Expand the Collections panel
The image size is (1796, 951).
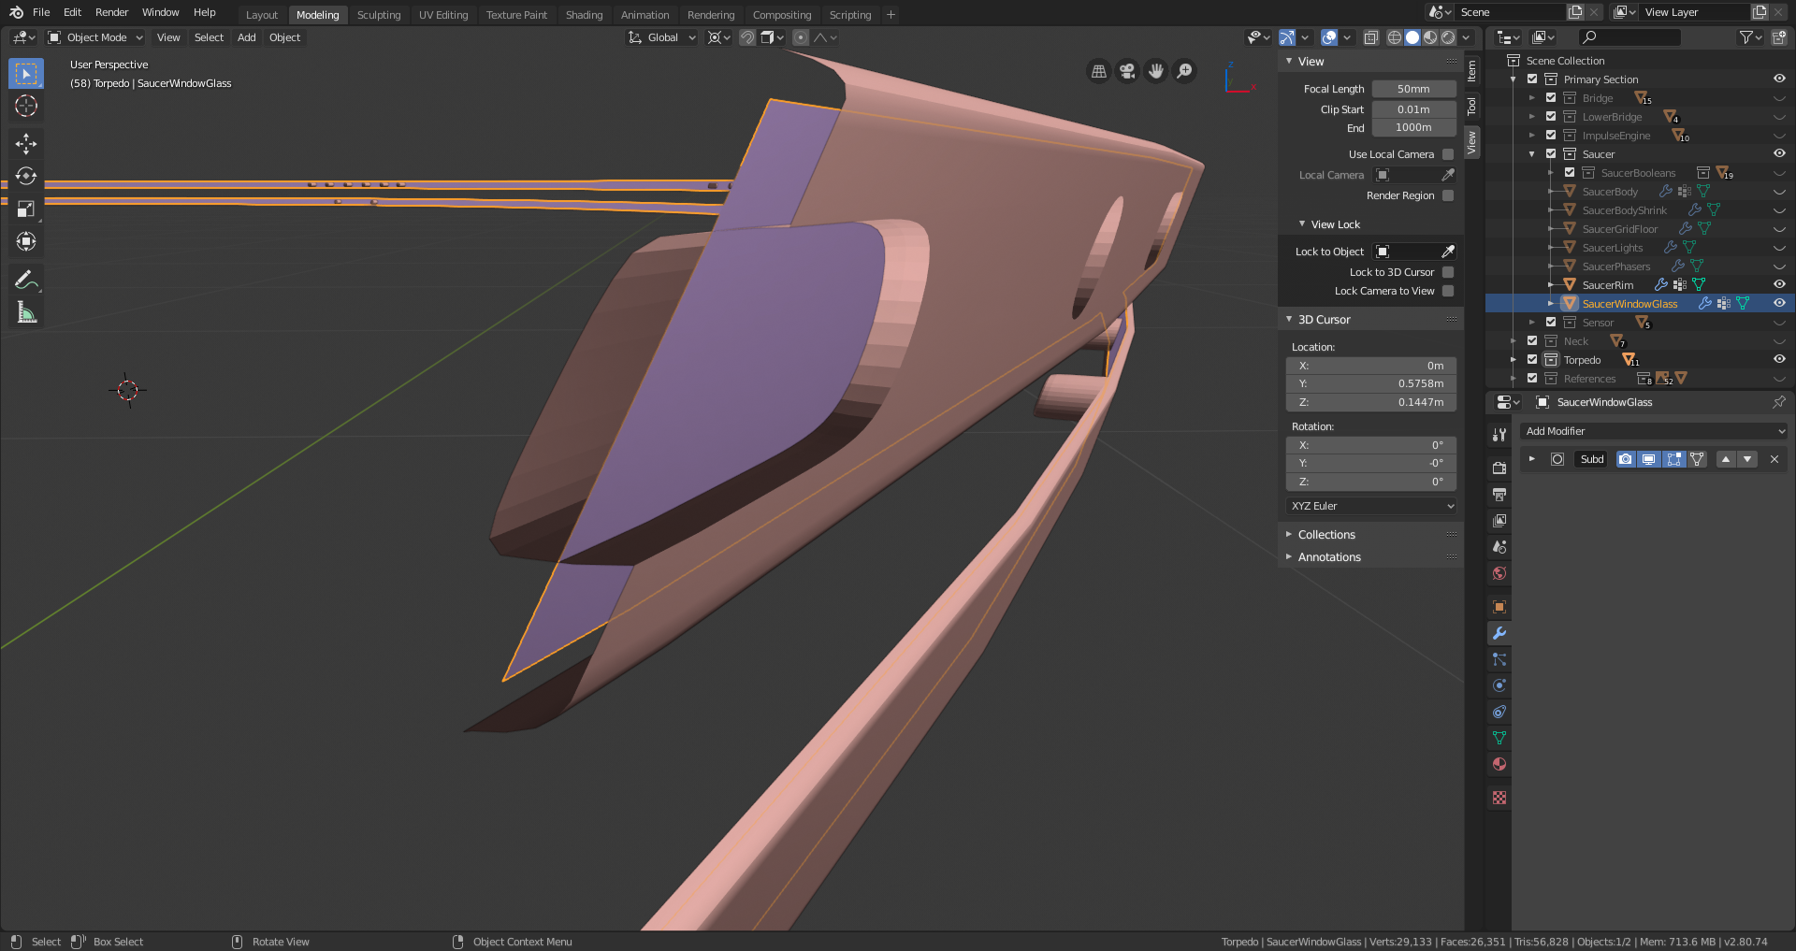[1326, 535]
